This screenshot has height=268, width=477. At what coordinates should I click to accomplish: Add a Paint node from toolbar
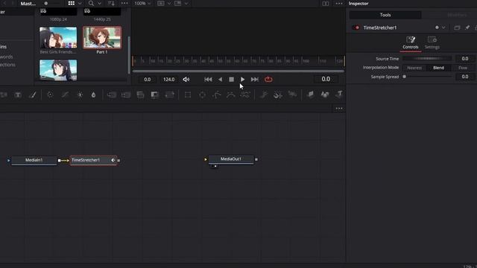tap(32, 95)
